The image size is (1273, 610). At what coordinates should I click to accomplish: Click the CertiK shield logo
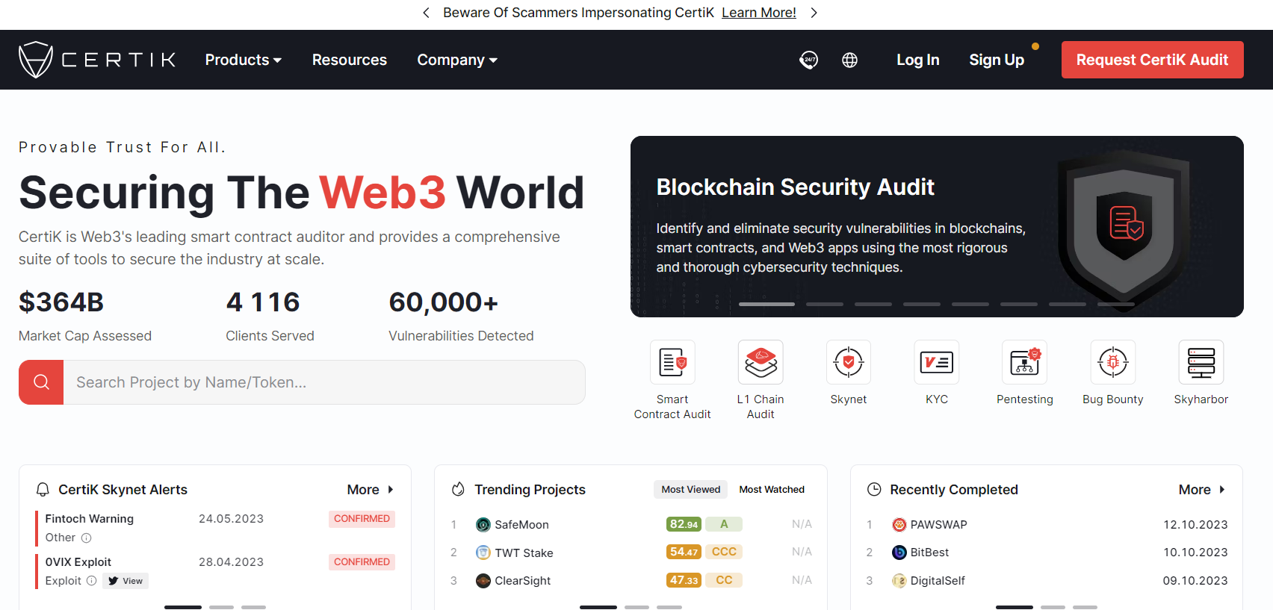35,60
